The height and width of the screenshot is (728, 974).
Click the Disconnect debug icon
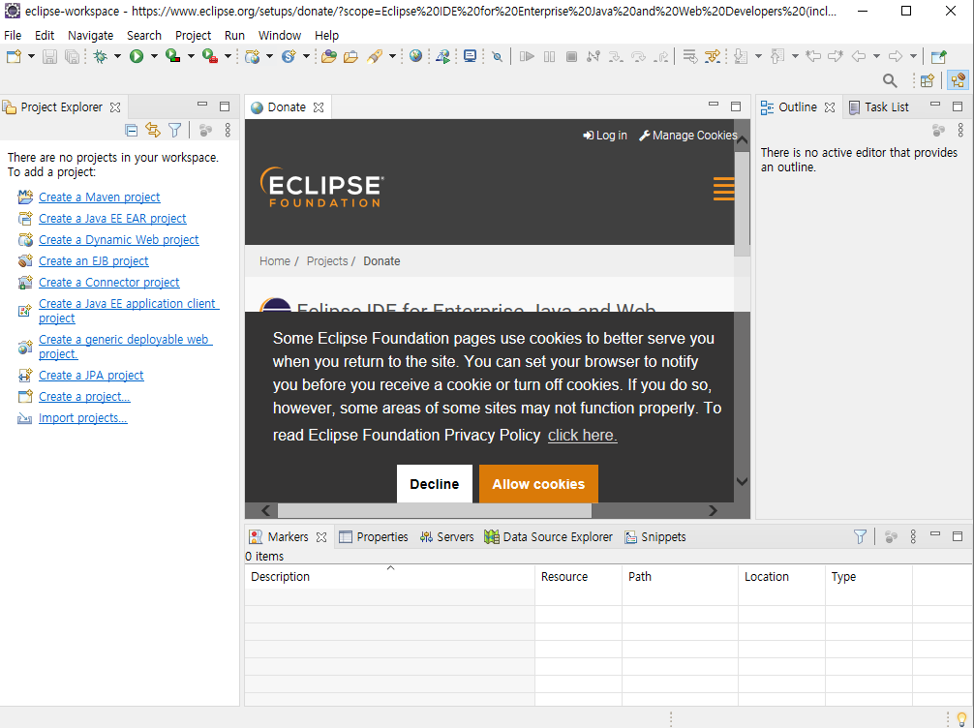tap(594, 56)
